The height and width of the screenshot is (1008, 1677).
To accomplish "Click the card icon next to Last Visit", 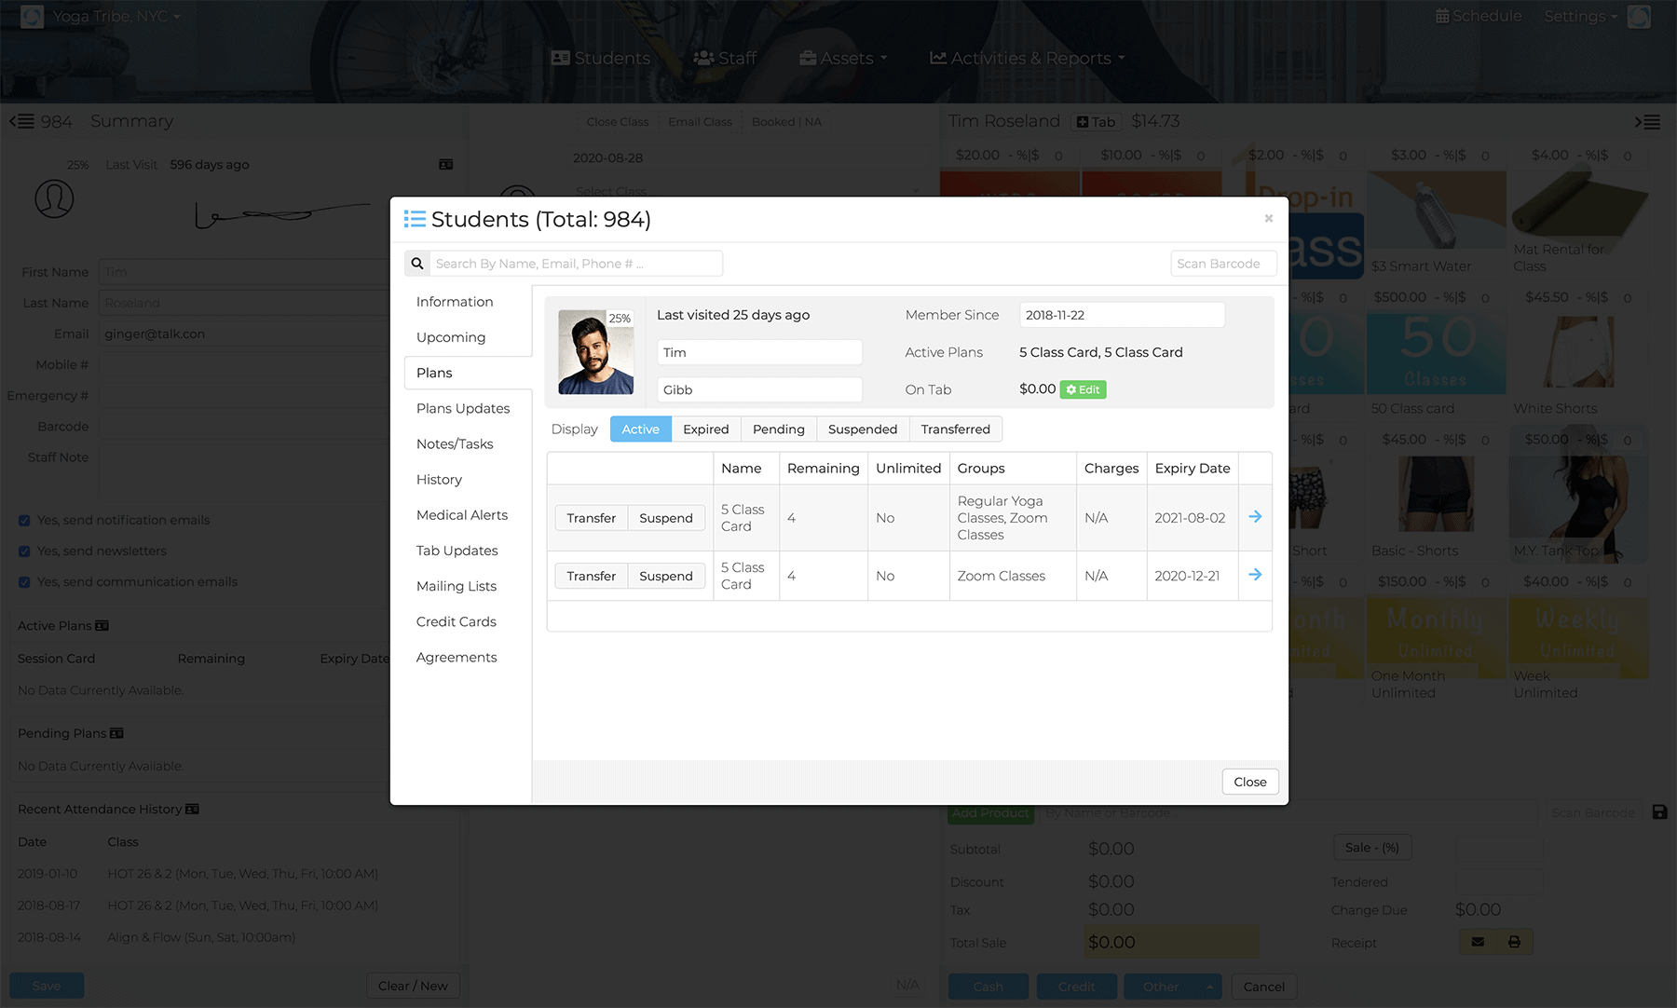I will pyautogui.click(x=446, y=165).
